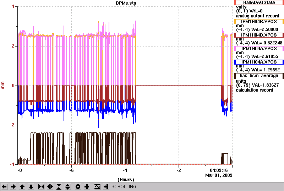Click the pan down arrow button

pos(31,187)
